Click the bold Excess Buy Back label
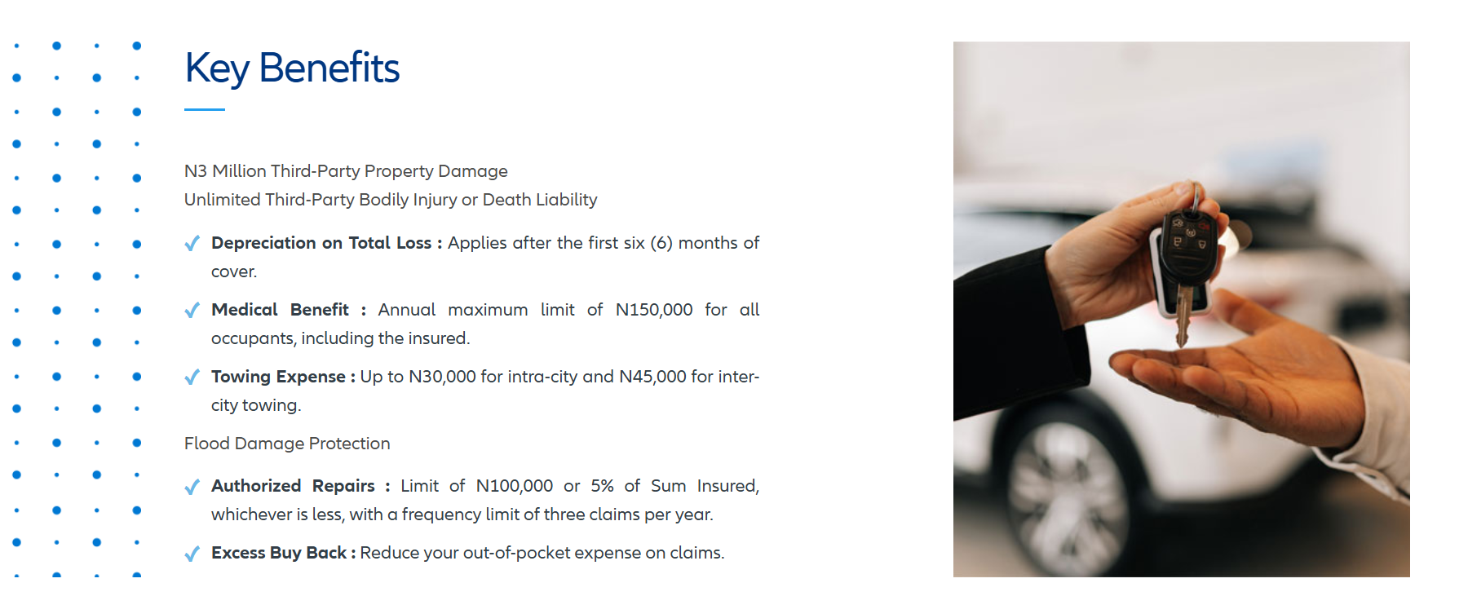Viewport: 1468px width, 605px height. pos(279,553)
